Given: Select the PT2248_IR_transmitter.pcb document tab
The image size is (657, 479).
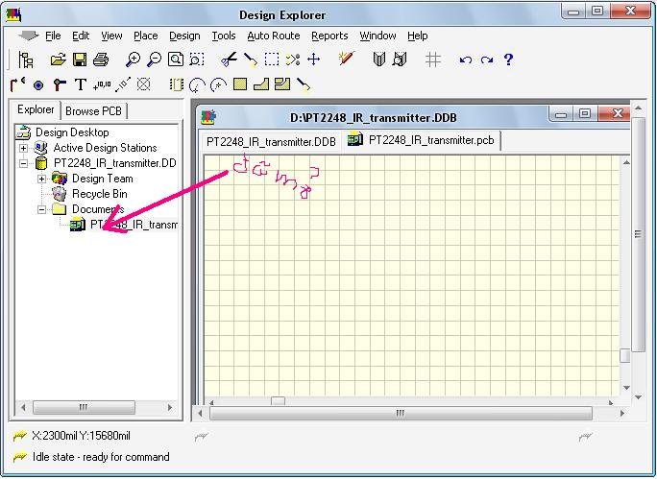Looking at the screenshot, I should pos(421,140).
